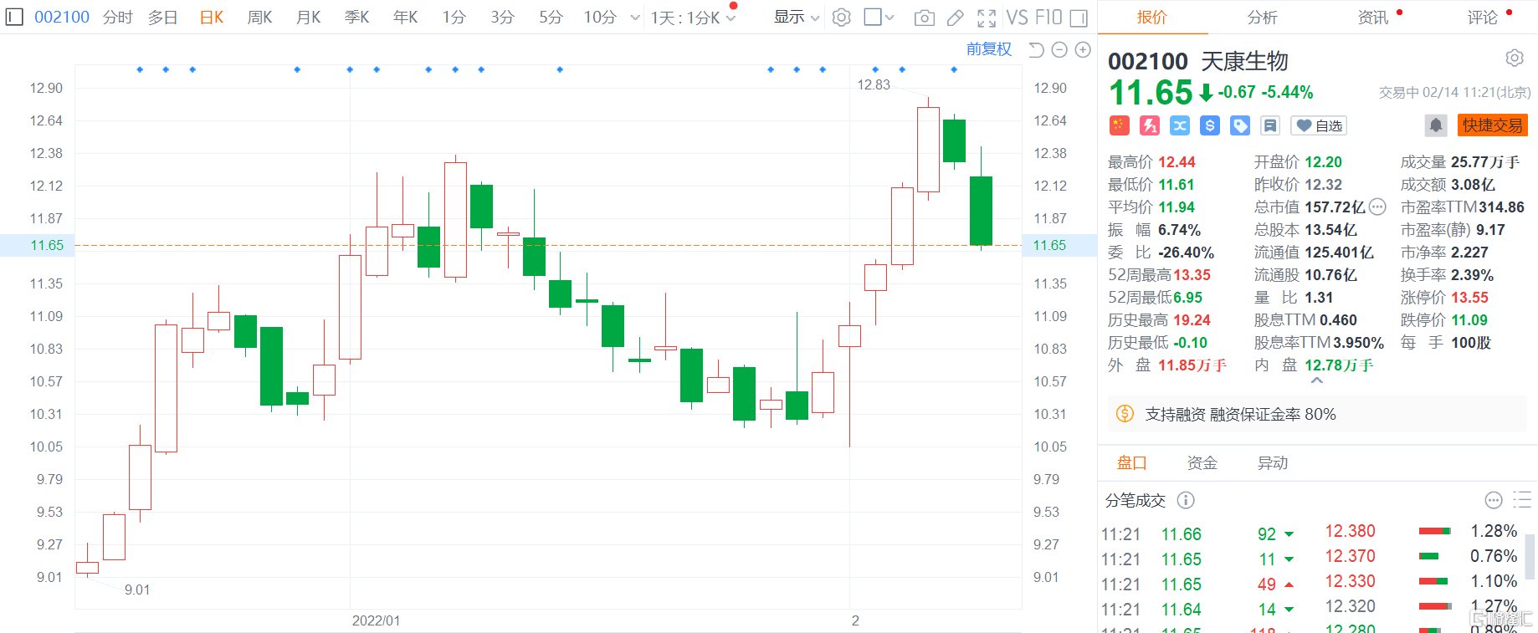Click the 11.65 current price axis label
The height and width of the screenshot is (633, 1538).
coord(47,245)
